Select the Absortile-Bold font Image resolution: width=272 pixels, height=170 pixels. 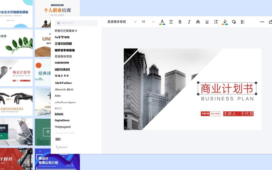(x=64, y=89)
